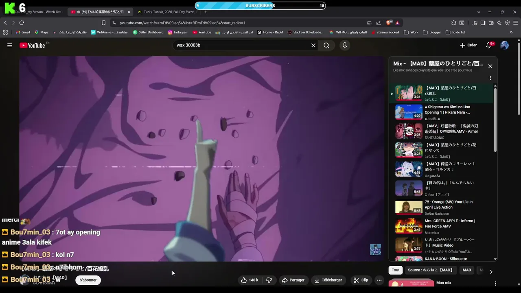Open the to do list bookmarks folder
This screenshot has height=293, width=521.
455,32
